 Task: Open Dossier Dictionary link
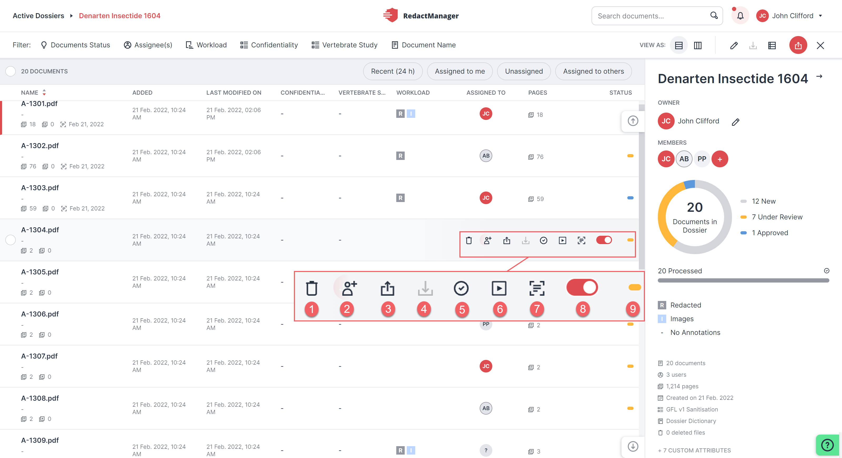coord(687,421)
